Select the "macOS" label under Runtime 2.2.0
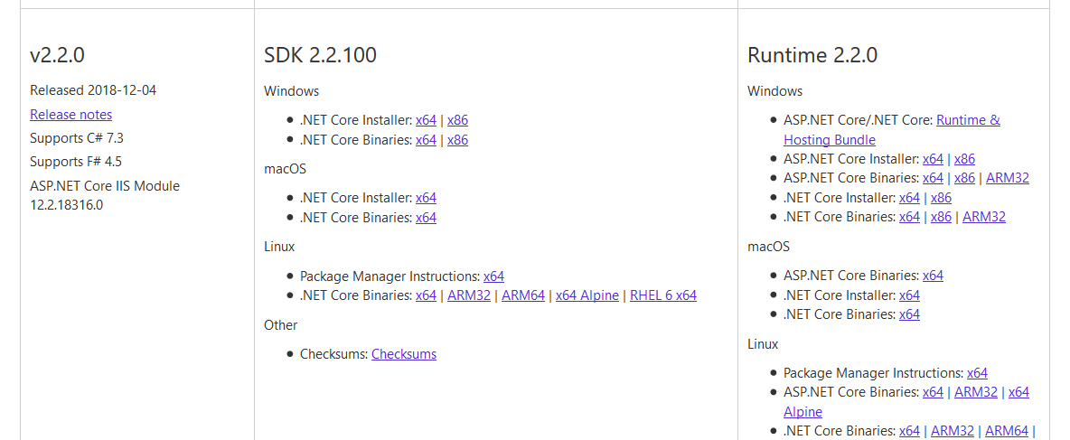Viewport: 1070px width, 440px height. tap(767, 247)
